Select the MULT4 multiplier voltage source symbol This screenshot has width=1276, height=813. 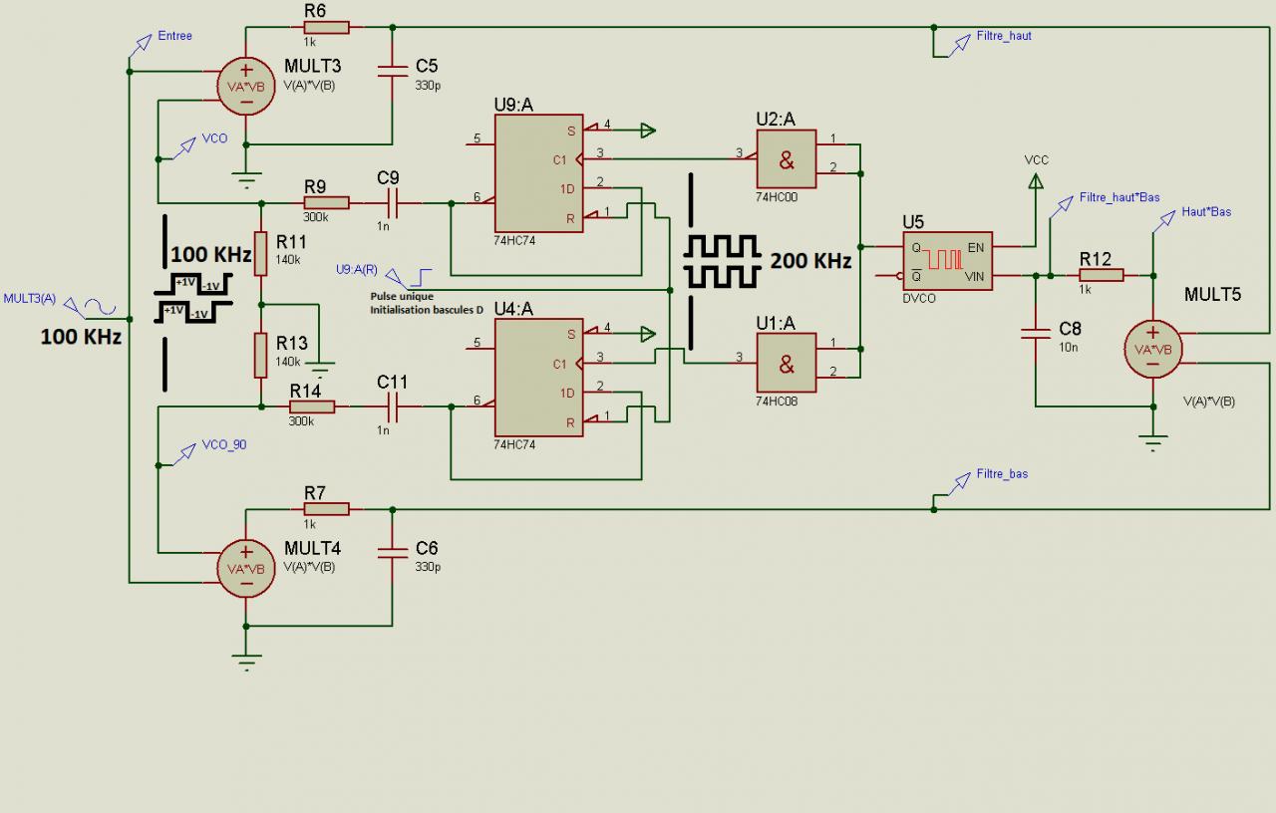pos(246,568)
